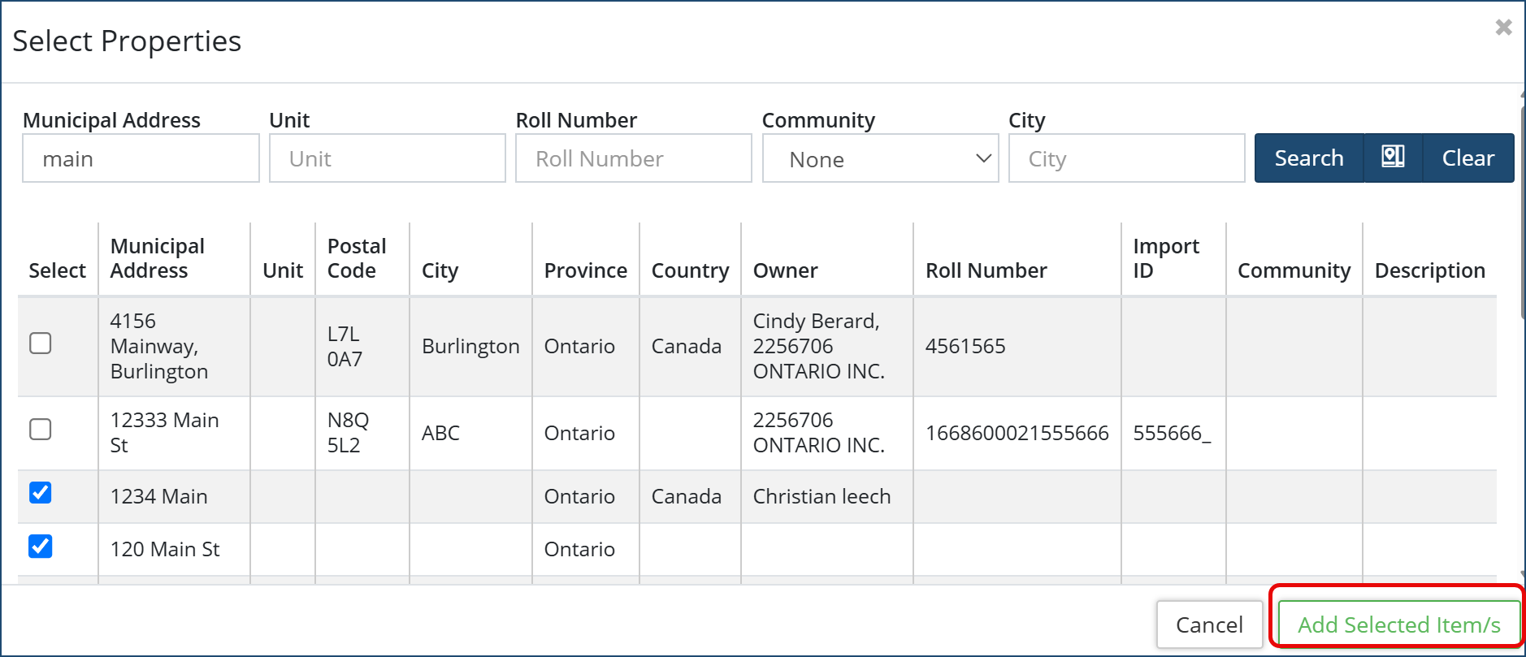This screenshot has width=1526, height=657.
Task: Close the Select Properties dialog
Action: point(1503,28)
